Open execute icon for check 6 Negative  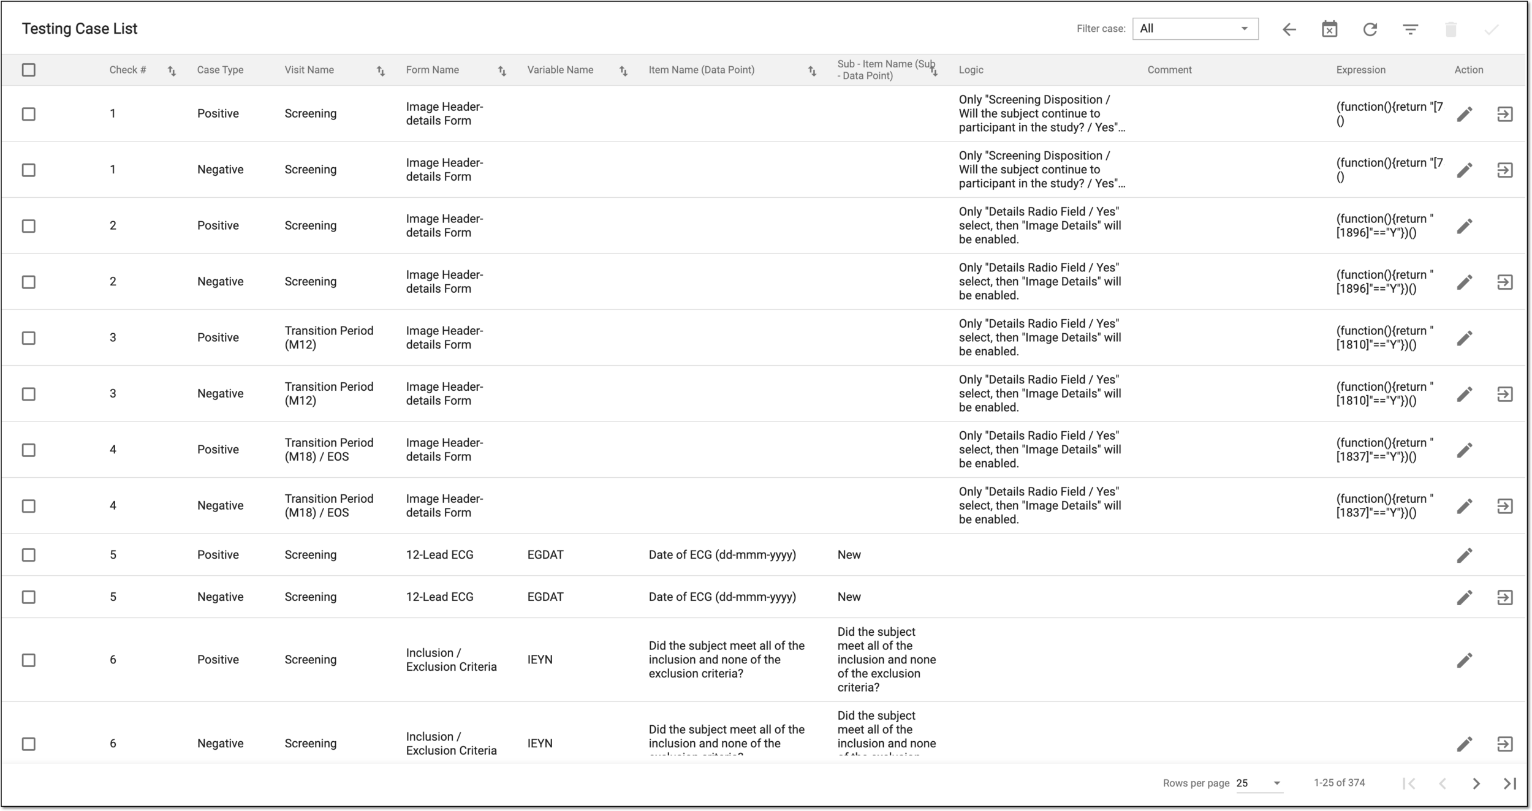coord(1505,744)
